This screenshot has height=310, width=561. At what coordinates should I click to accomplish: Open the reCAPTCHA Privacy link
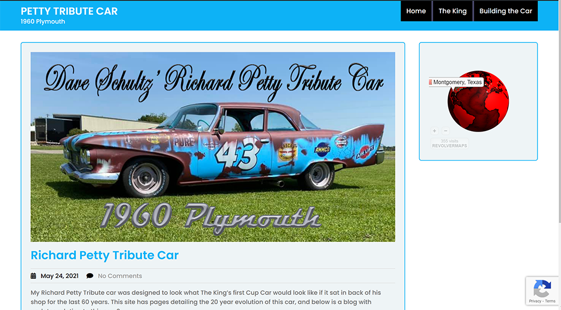pos(535,301)
